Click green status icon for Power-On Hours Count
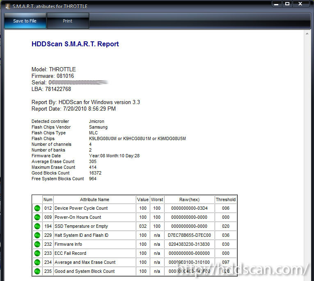 (x=37, y=217)
